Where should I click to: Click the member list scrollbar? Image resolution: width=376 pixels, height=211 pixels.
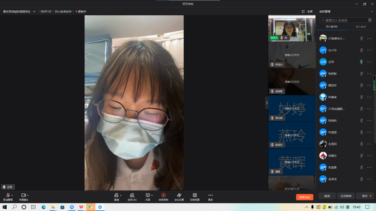374,83
